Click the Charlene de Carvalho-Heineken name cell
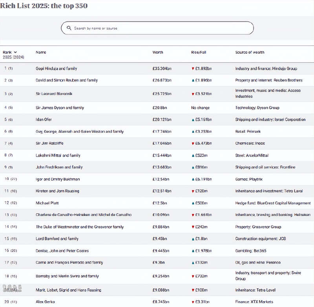The image size is (314, 307). pos(84,214)
